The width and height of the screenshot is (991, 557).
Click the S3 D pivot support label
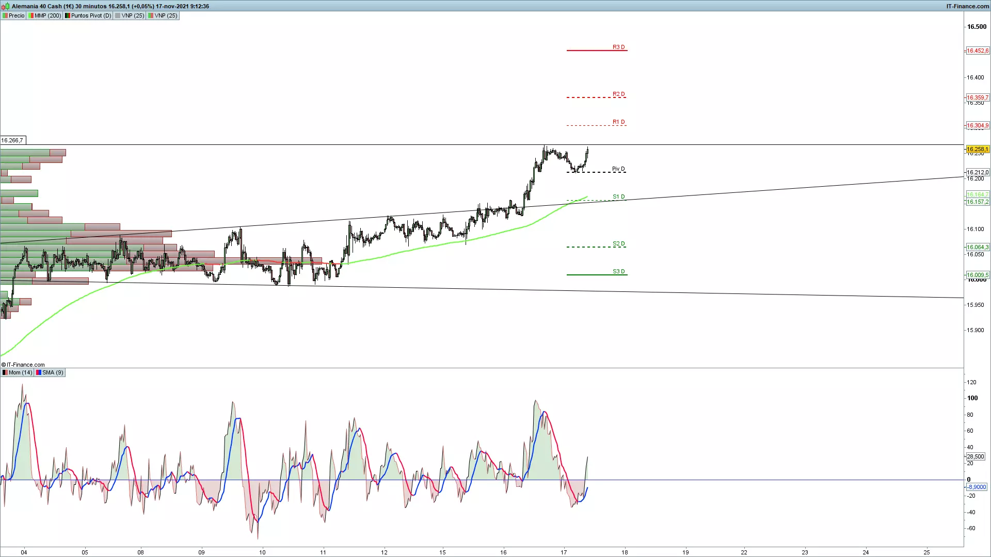(x=618, y=271)
